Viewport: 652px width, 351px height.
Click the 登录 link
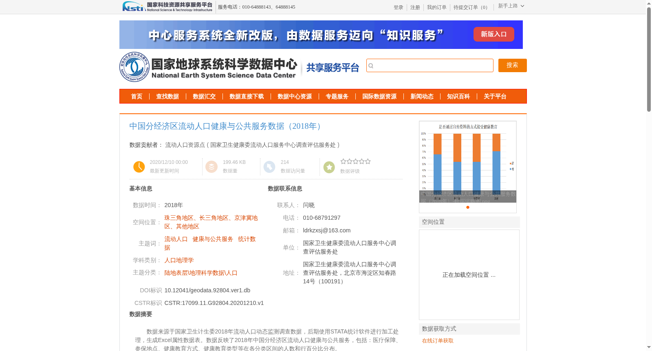pos(398,7)
